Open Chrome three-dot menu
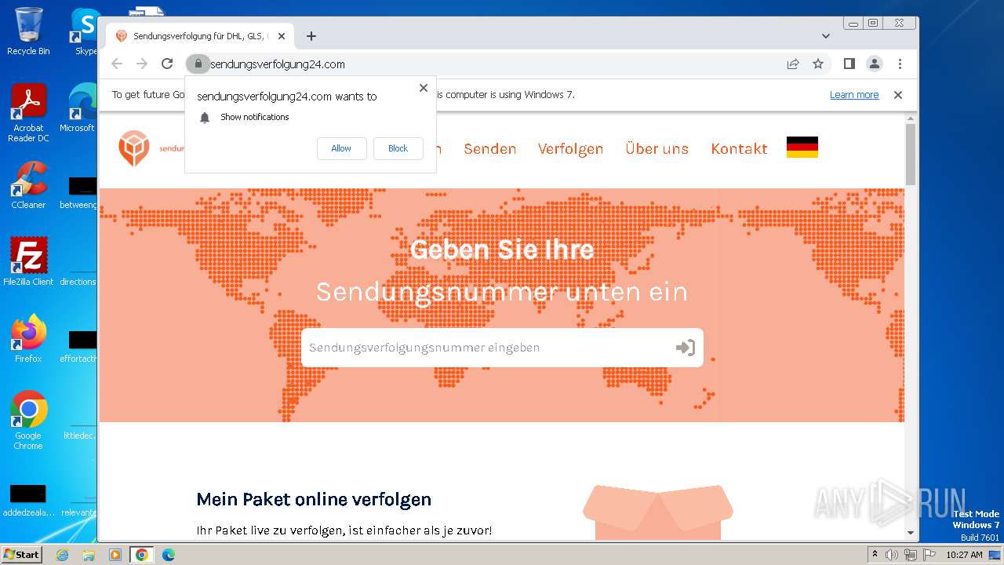Viewport: 1004px width, 565px height. [x=900, y=64]
